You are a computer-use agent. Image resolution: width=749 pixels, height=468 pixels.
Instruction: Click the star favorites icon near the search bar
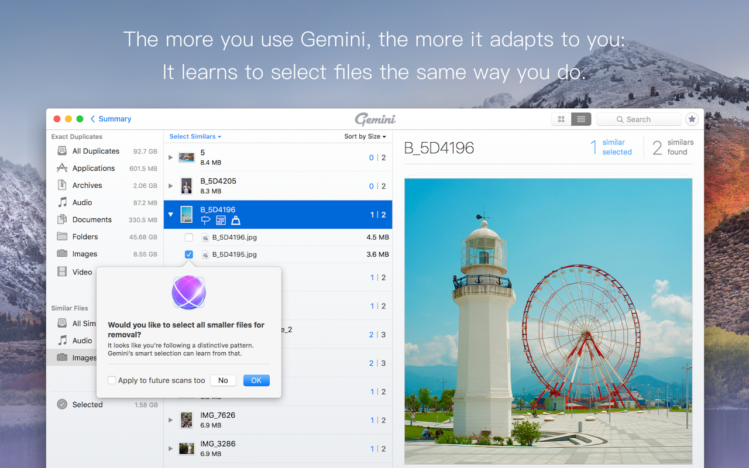point(692,119)
